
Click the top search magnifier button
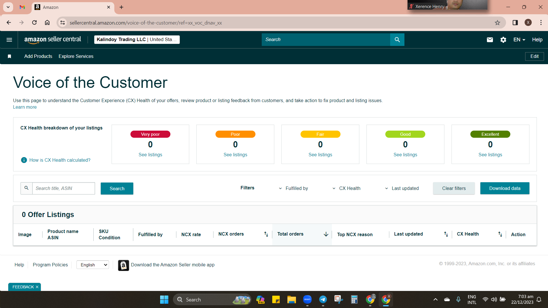tap(397, 40)
